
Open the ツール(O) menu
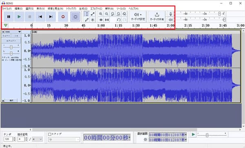tap(121, 9)
